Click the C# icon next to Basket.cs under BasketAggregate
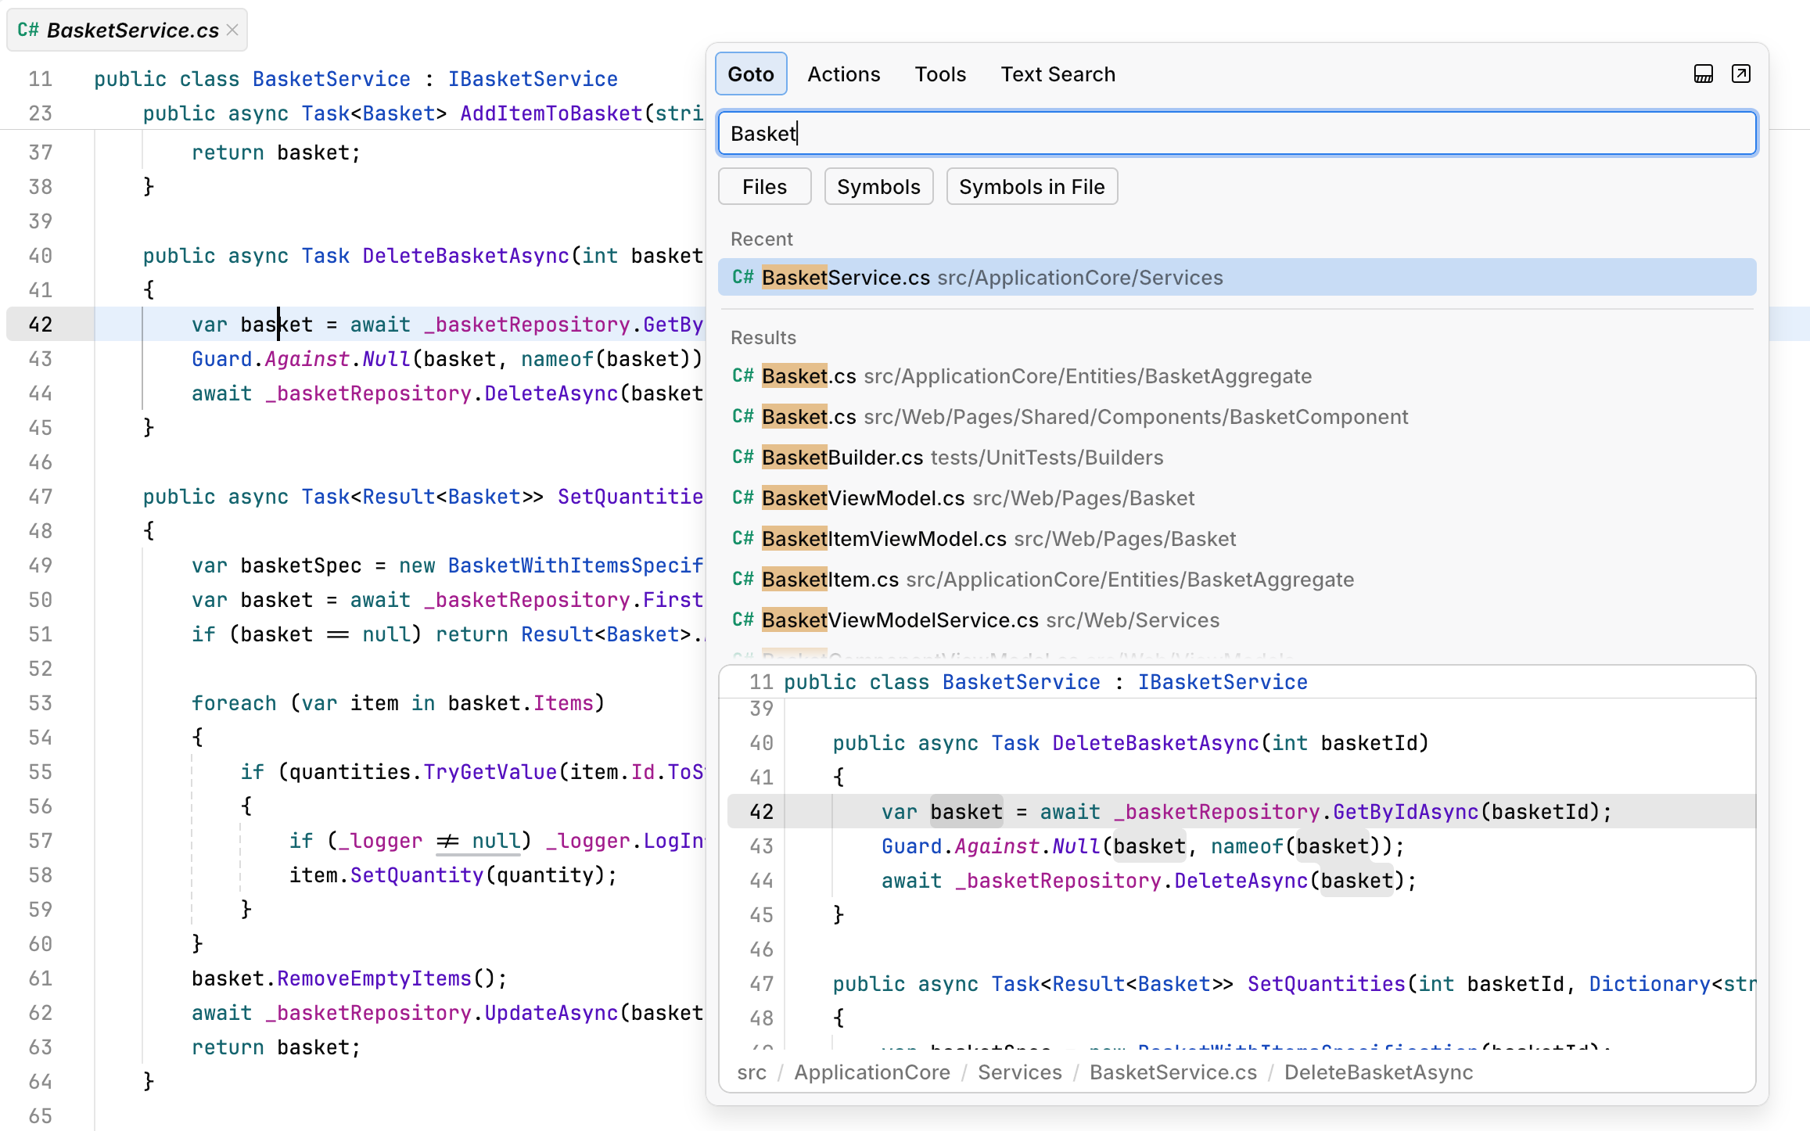The width and height of the screenshot is (1810, 1131). click(743, 375)
